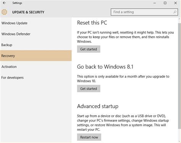
Task: Close the Settings window
Action: click(x=176, y=3)
